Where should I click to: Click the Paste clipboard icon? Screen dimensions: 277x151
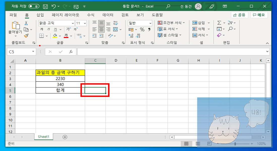[x=16, y=25]
